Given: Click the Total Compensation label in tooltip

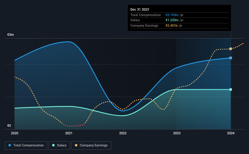Looking at the screenshot, I should point(146,15).
